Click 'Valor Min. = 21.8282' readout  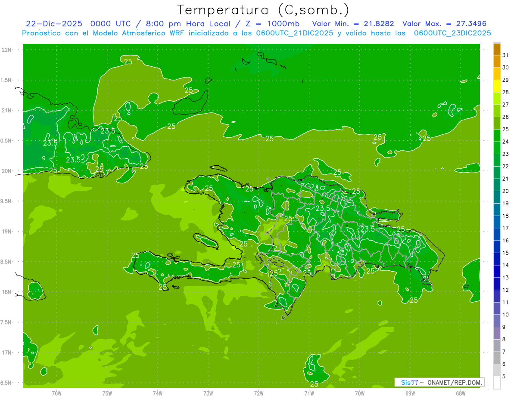353,24
